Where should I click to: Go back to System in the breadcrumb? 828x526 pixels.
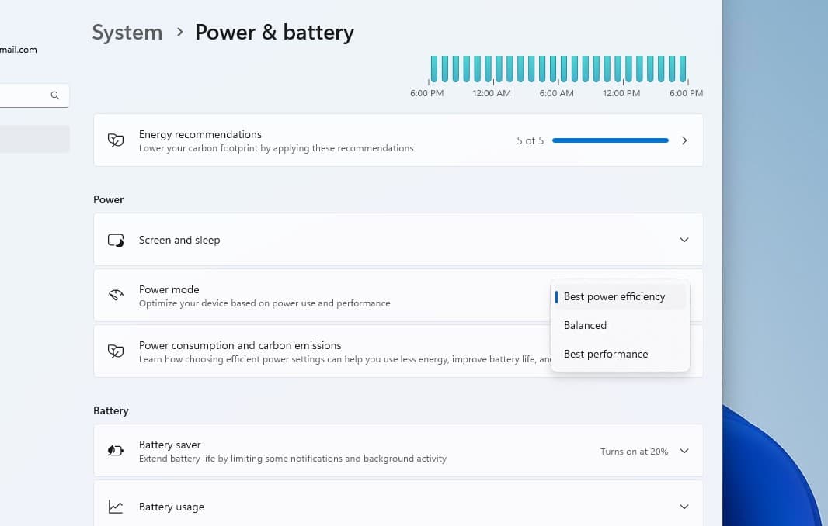127,33
